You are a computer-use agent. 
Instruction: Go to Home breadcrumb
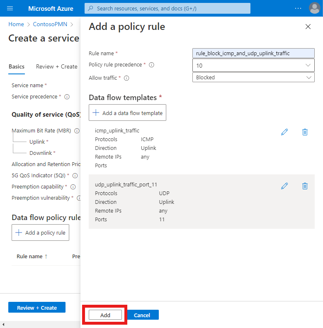coord(16,24)
